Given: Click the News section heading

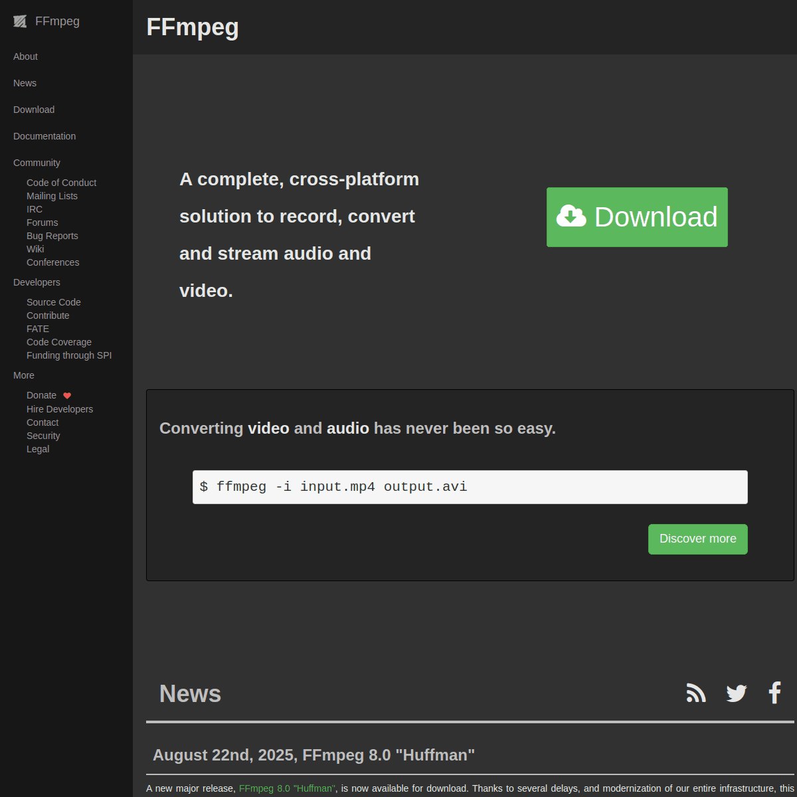Looking at the screenshot, I should [190, 693].
